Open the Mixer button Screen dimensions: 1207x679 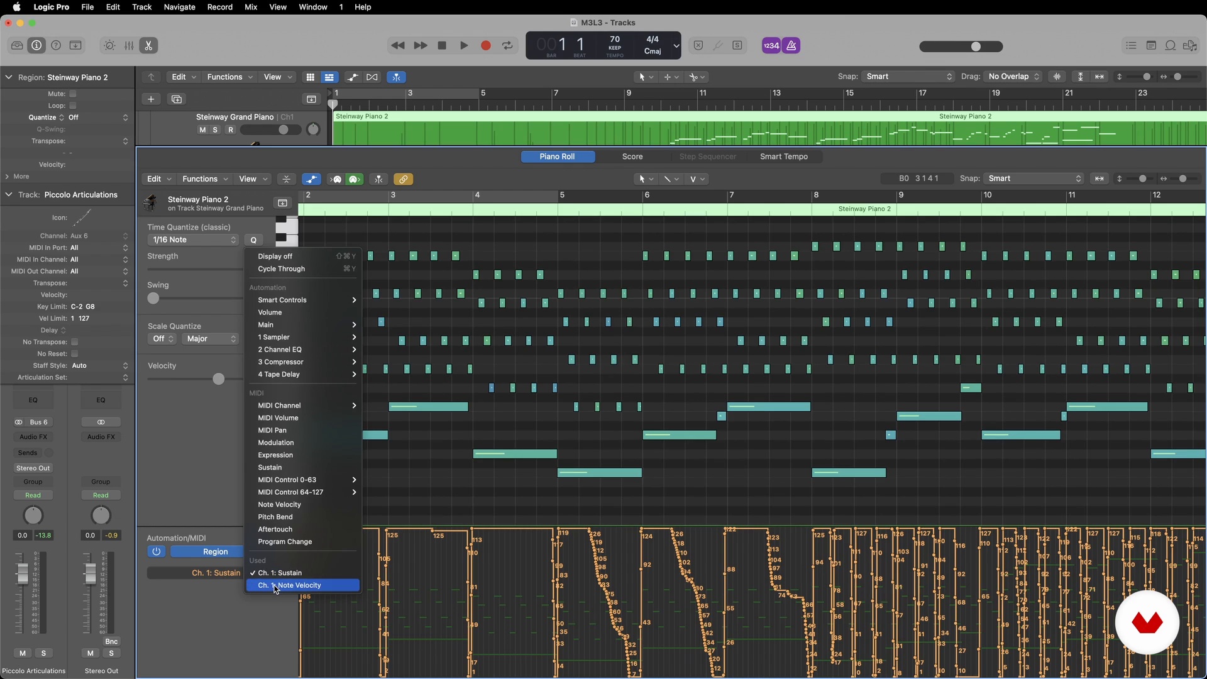click(129, 45)
